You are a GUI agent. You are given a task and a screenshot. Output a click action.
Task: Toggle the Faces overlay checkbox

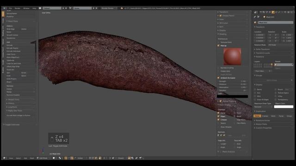tap(218, 113)
